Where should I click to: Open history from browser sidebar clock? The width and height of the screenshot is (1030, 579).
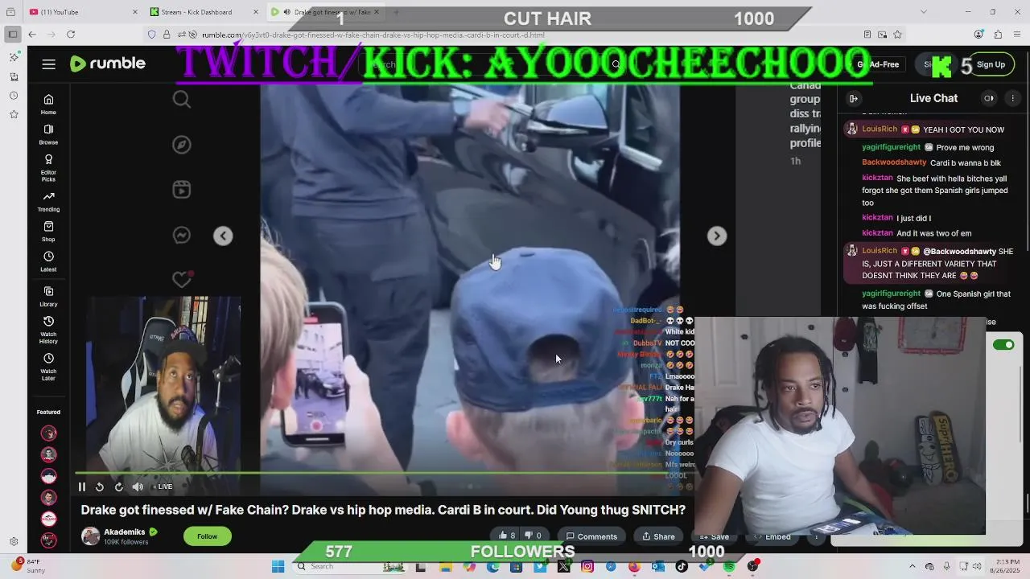click(x=14, y=96)
